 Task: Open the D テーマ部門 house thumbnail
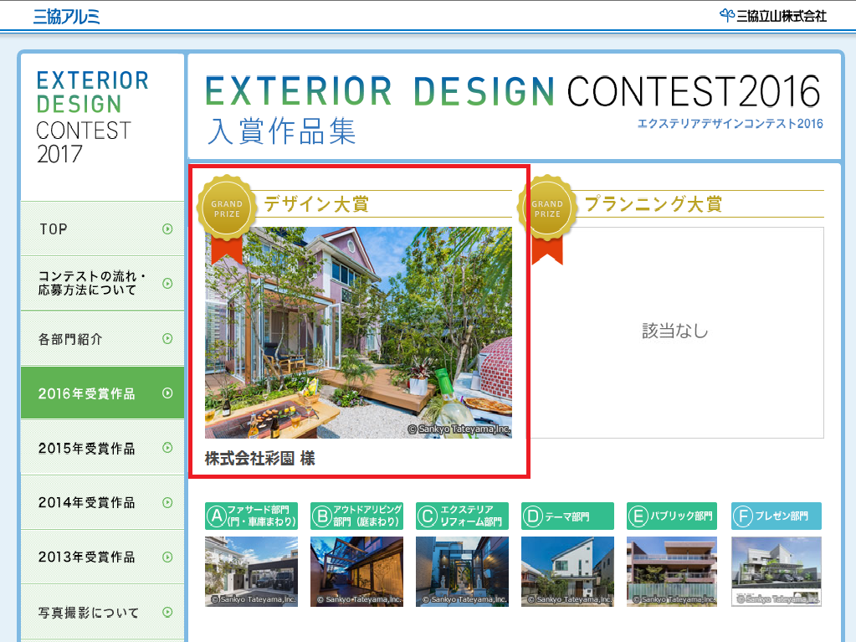point(567,572)
